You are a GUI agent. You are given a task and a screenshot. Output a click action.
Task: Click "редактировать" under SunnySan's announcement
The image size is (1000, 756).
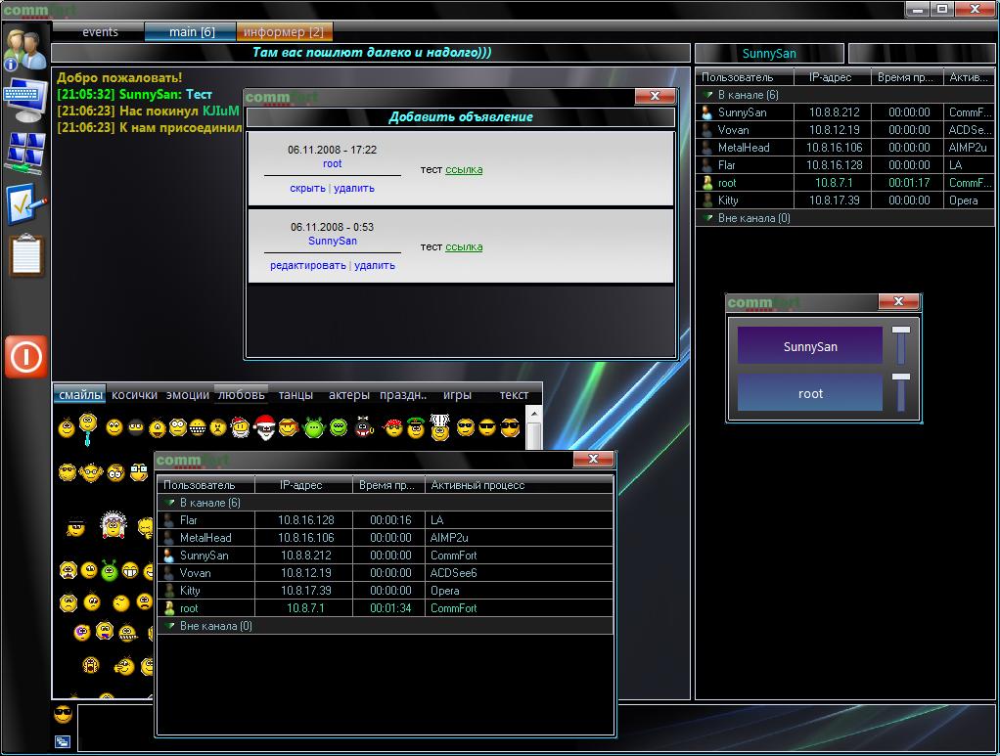(307, 265)
